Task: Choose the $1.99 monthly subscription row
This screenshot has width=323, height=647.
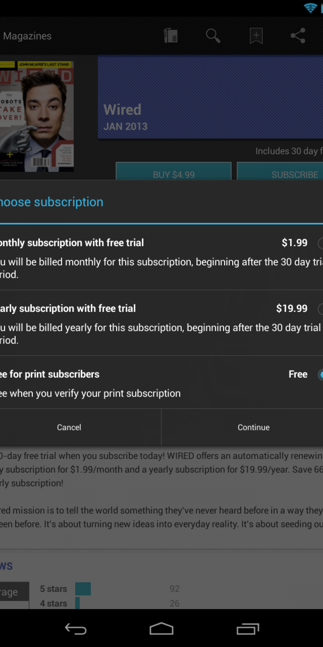Action: (x=153, y=258)
